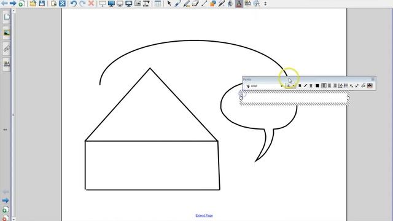This screenshot has width=393, height=221.
Task: Select the highlighted Text tool
Action: point(239,3)
